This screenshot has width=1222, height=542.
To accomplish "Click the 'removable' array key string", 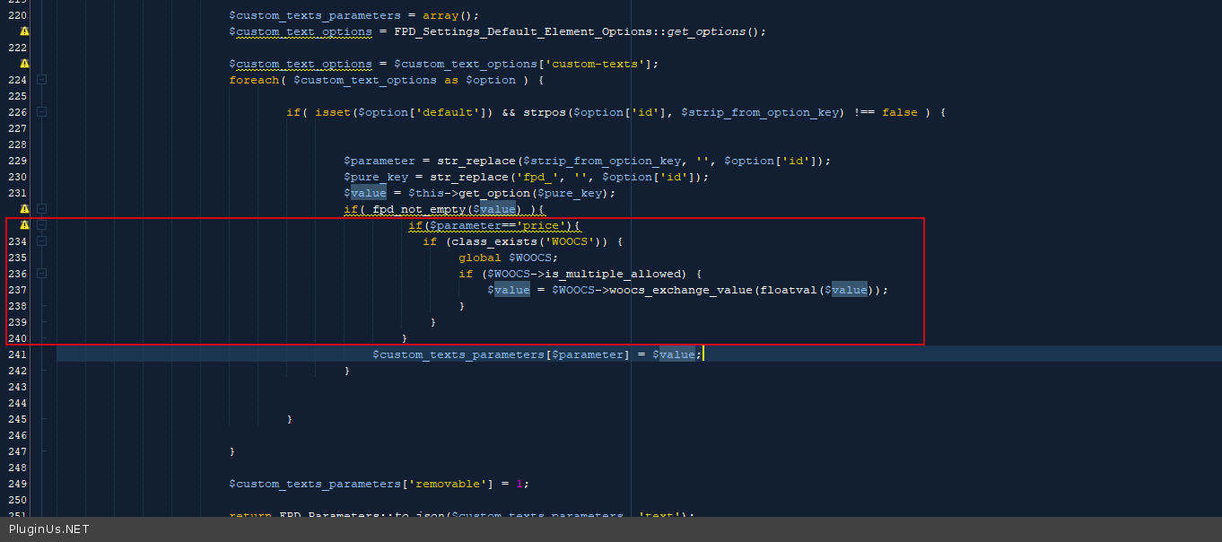I will pyautogui.click(x=448, y=484).
